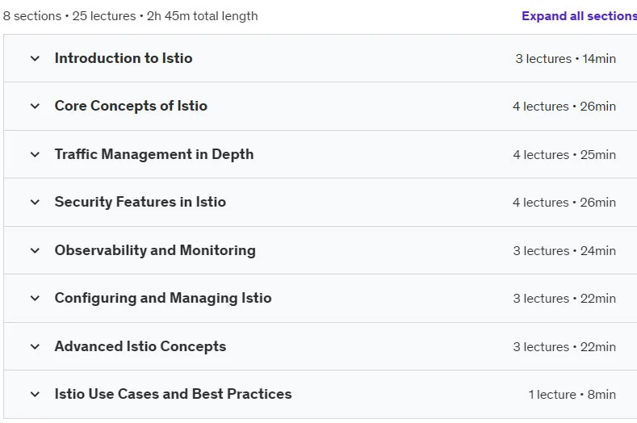The height and width of the screenshot is (423, 637).
Task: Click the '1 lecture • 8min' label
Action: 572,394
